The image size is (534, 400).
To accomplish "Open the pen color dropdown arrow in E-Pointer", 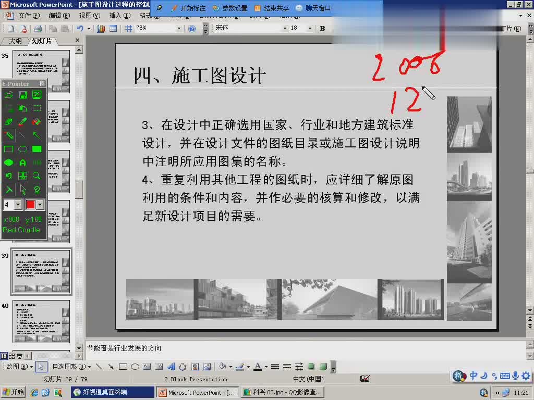I will (40, 204).
